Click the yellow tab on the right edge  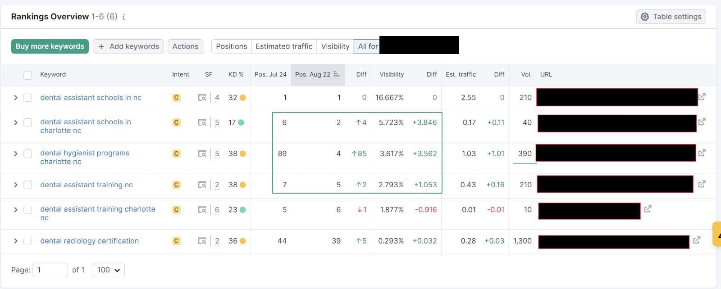(x=716, y=234)
